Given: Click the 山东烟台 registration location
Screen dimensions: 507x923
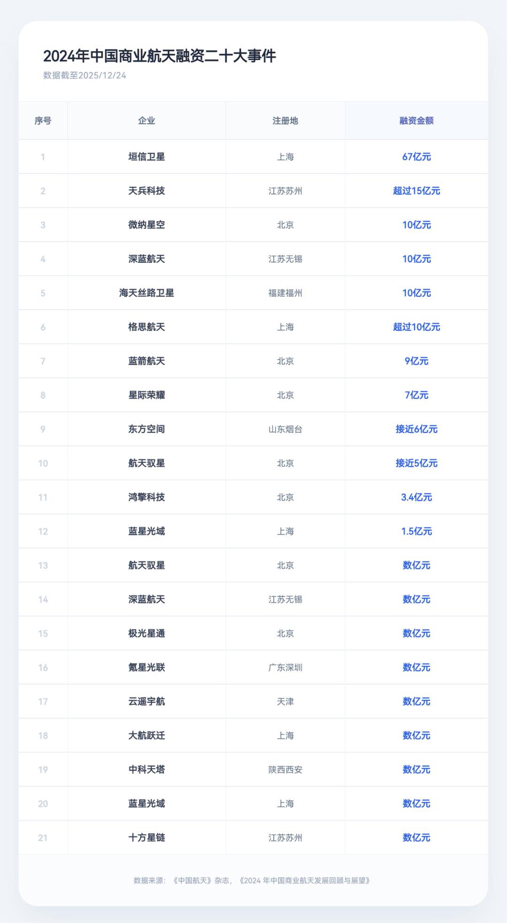Looking at the screenshot, I should click(x=285, y=429).
